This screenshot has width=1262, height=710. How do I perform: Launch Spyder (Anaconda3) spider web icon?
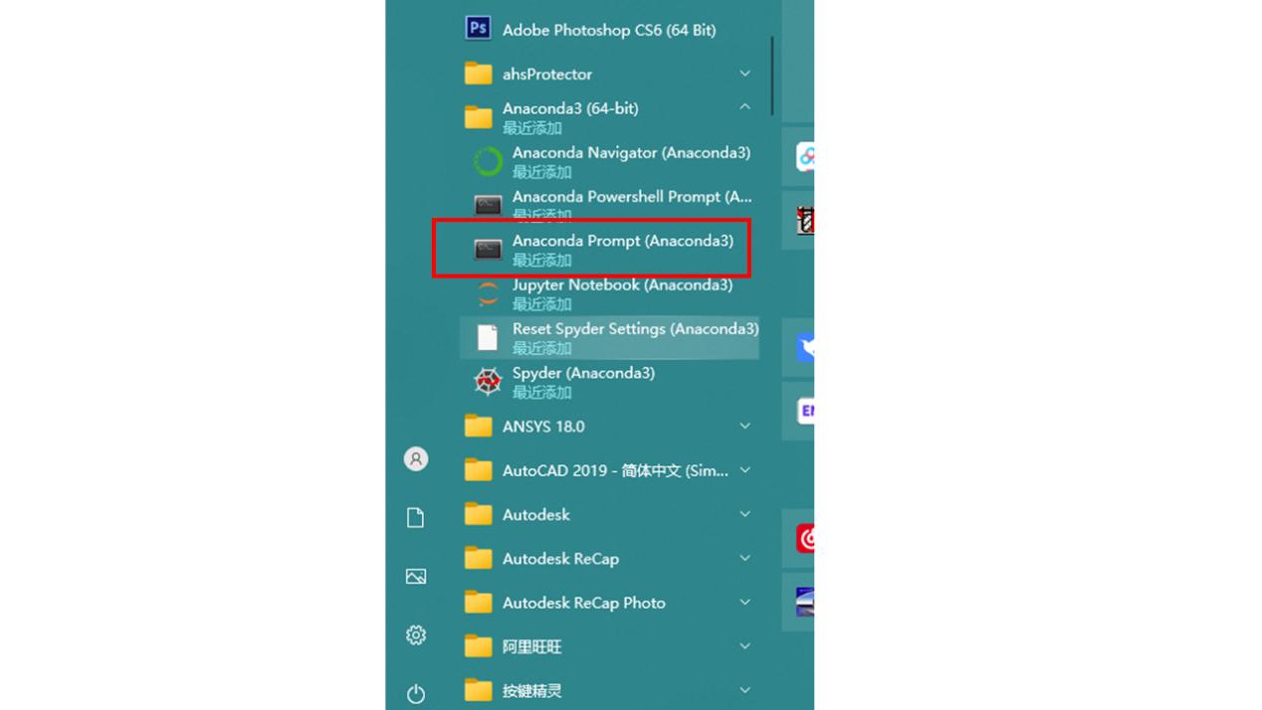[x=488, y=381]
